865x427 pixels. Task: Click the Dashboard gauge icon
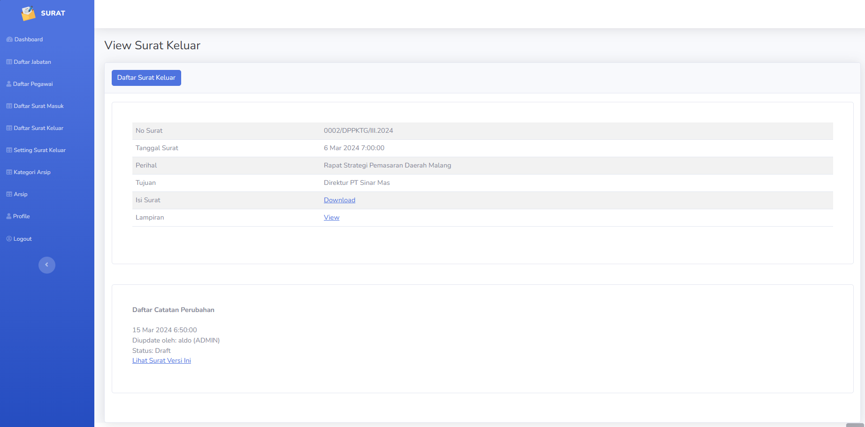click(9, 39)
